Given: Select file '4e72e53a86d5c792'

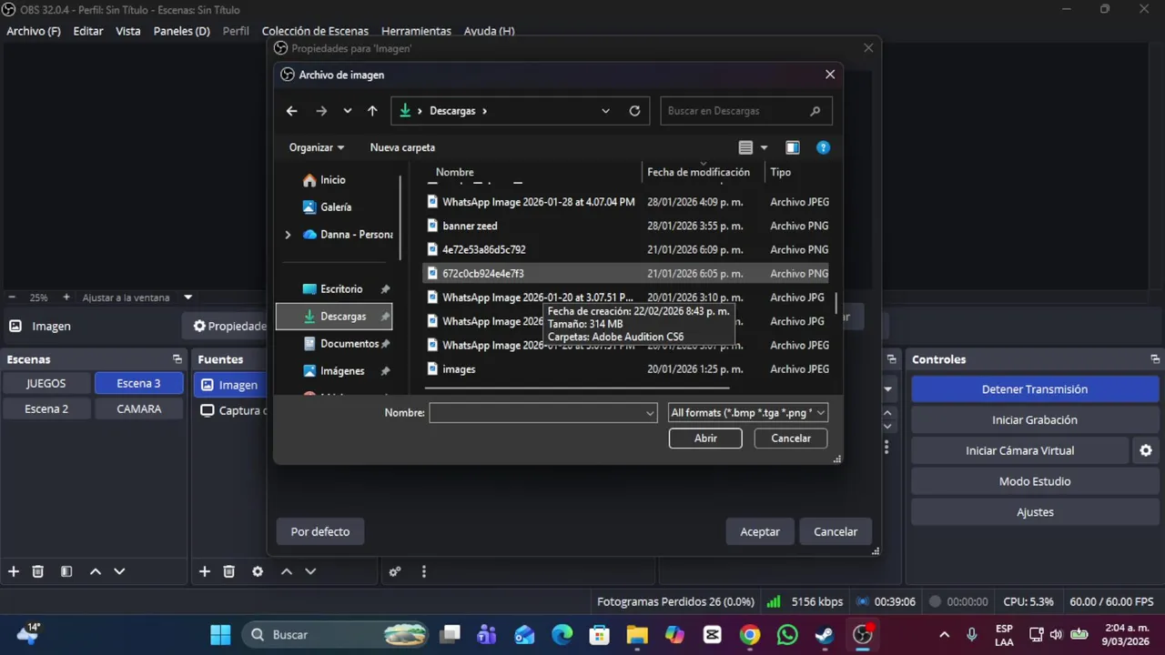Looking at the screenshot, I should [483, 249].
